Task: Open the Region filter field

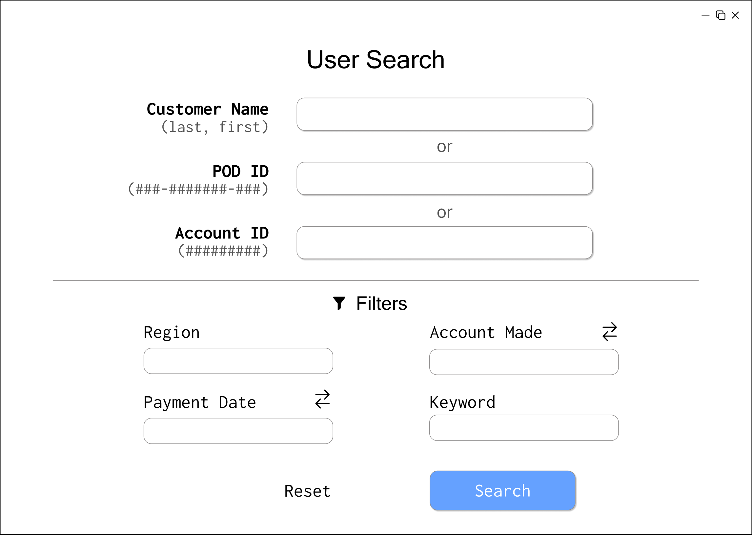Action: [x=238, y=361]
